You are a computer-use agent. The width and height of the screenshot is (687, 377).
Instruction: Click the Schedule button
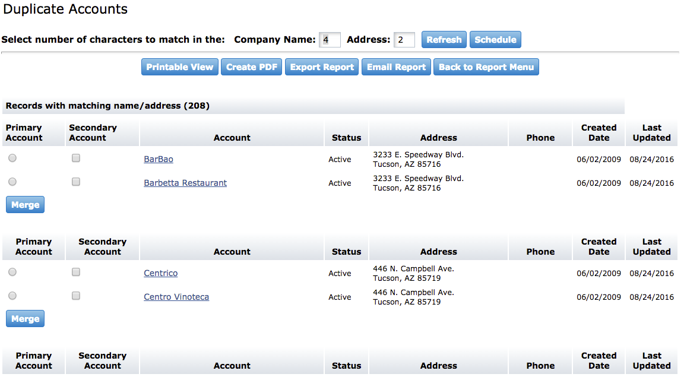(x=495, y=39)
